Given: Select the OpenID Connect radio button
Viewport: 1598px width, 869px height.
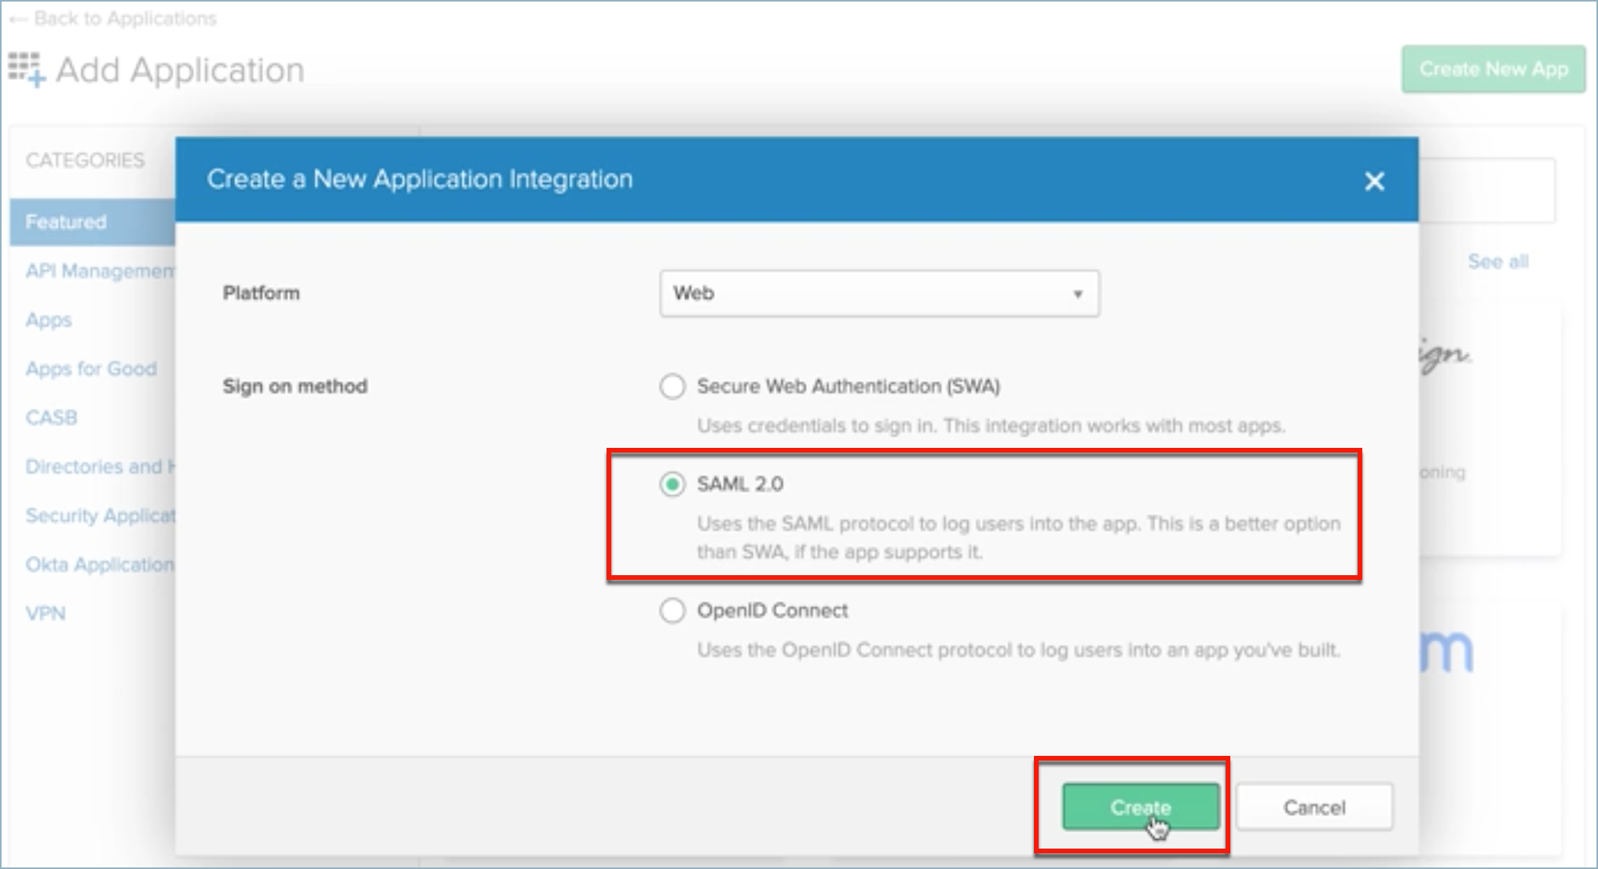Looking at the screenshot, I should 672,610.
